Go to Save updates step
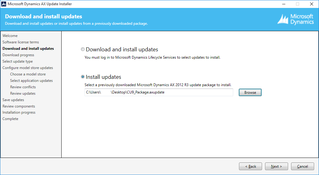Viewport: 319px width, 175px height. tap(13, 100)
